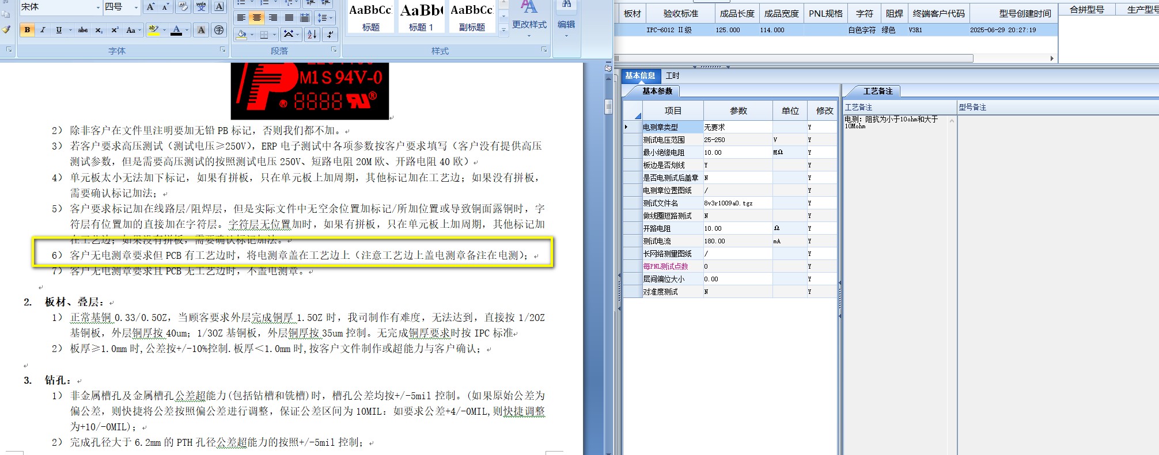The image size is (1159, 455).
Task: Click the 测试文件名 value 8v3r1009a0.tgz
Action: tap(738, 203)
